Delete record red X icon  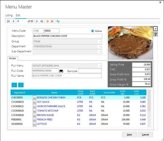52,21
